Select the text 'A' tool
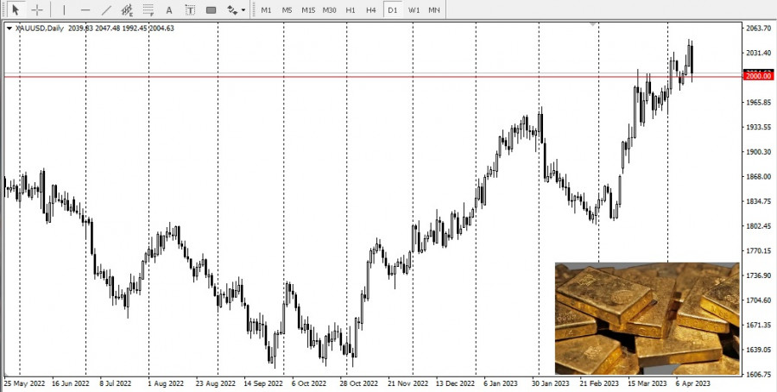This screenshot has width=777, height=392. click(x=169, y=9)
